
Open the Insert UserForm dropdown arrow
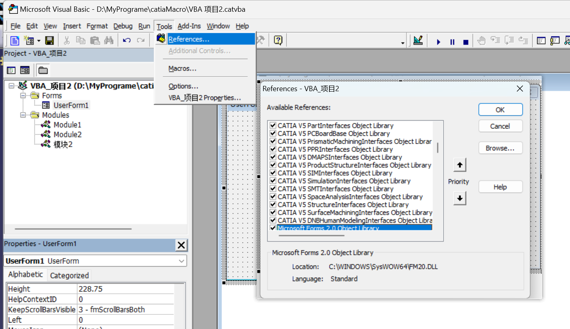tap(39, 41)
